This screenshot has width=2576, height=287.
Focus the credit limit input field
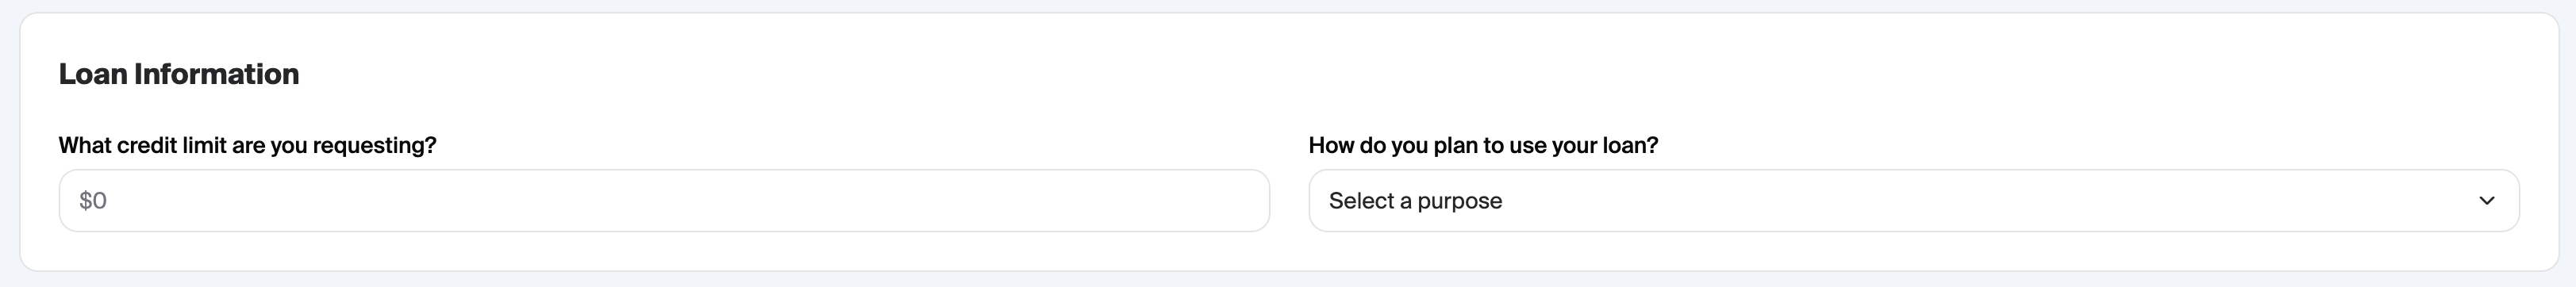(664, 201)
